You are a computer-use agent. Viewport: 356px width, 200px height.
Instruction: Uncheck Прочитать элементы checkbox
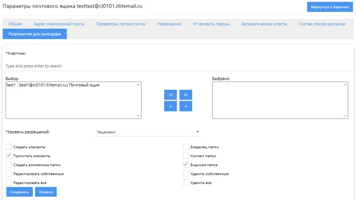coord(9,156)
